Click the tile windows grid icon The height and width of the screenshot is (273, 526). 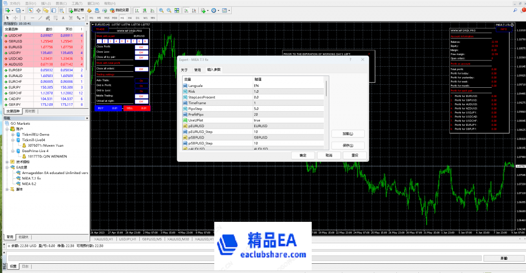click(176, 10)
